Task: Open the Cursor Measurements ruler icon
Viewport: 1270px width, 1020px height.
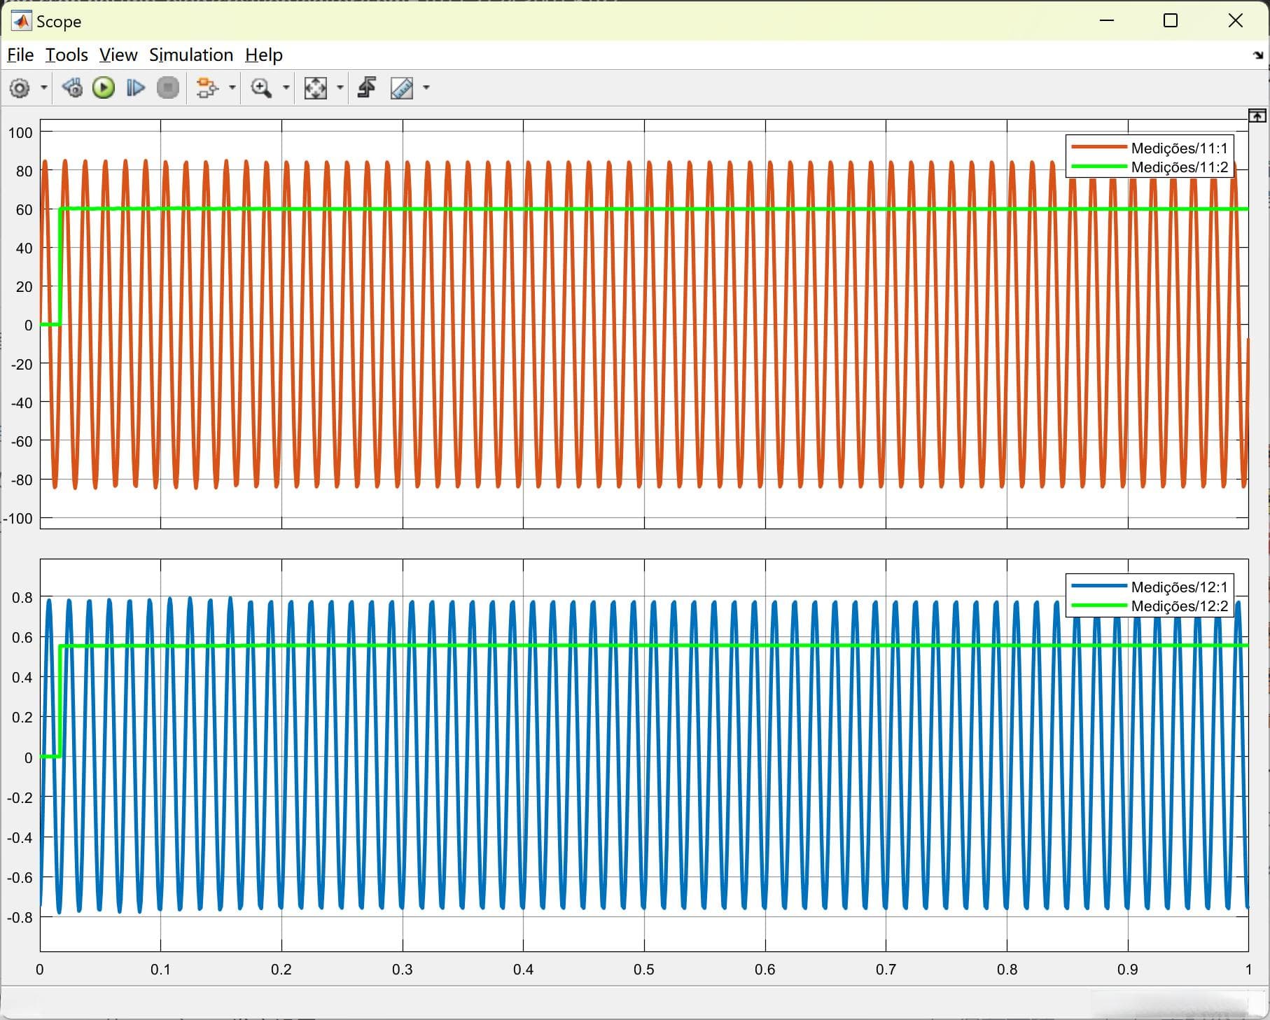Action: point(402,88)
